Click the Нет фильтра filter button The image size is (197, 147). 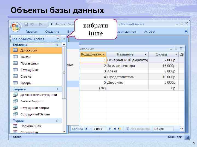138,129
